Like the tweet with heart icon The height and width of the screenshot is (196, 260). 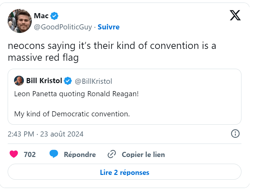pos(14,154)
